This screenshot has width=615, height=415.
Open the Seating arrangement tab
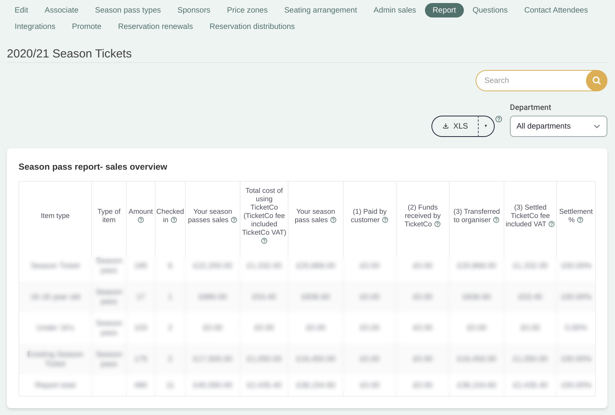tap(321, 10)
